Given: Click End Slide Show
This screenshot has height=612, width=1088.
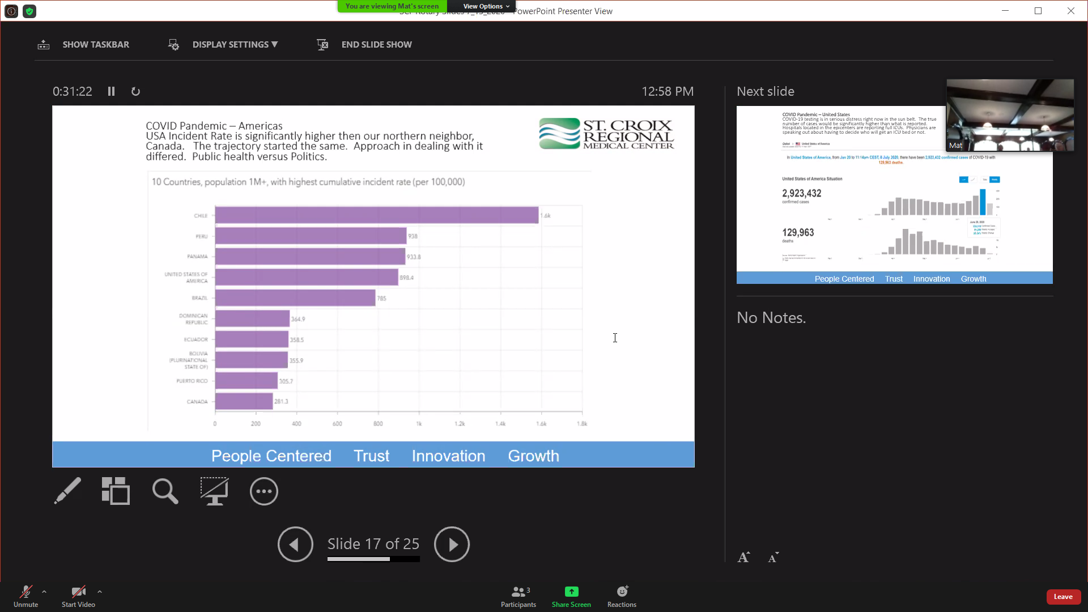Looking at the screenshot, I should [376, 45].
